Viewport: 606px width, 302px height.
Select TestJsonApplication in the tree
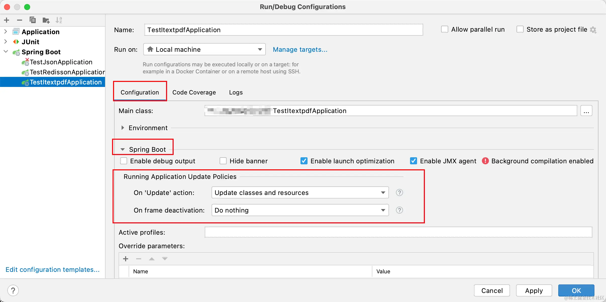point(61,62)
